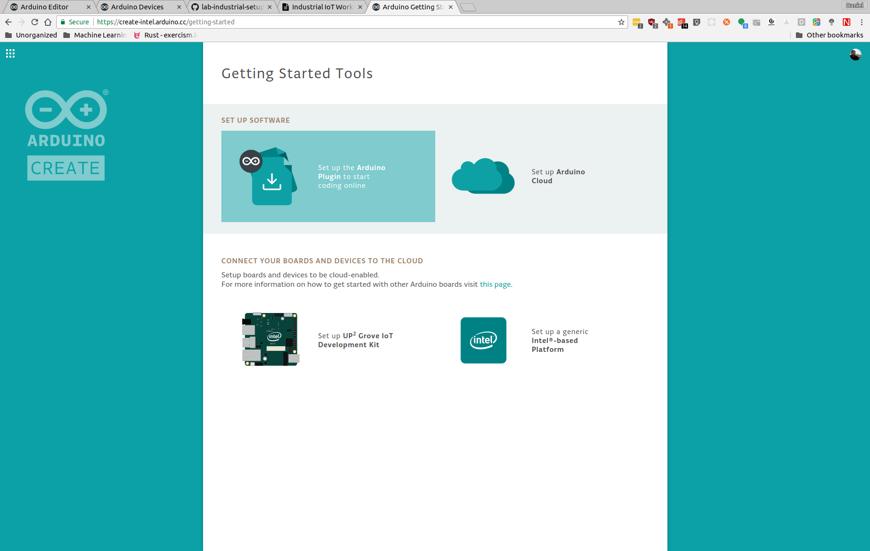Click the Arduino Cloud icon
Viewport: 870px width, 551px height.
[483, 176]
